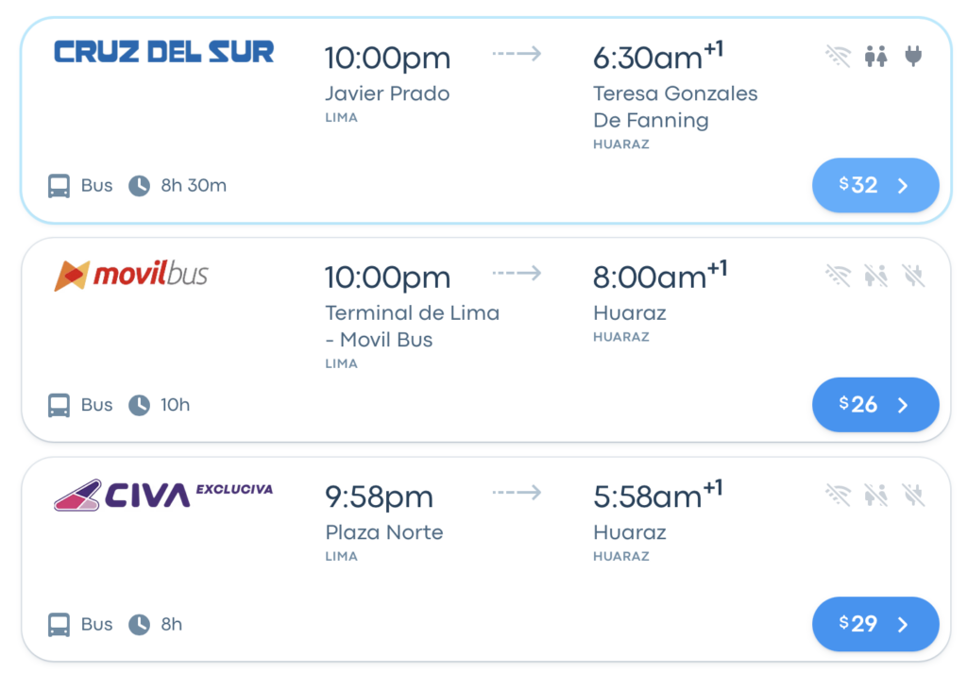Select the $26 Movil Bus fare button

(x=875, y=405)
